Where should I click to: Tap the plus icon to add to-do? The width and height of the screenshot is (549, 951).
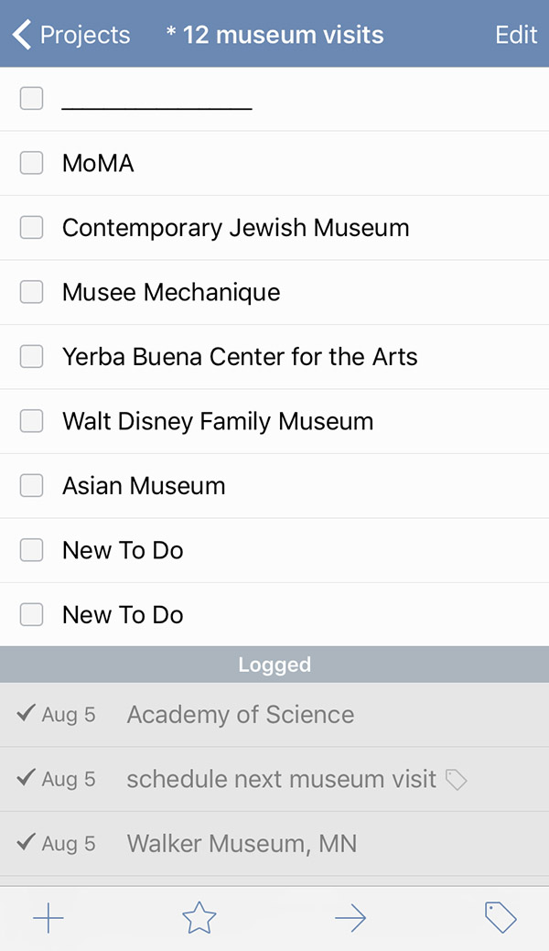pos(48,918)
